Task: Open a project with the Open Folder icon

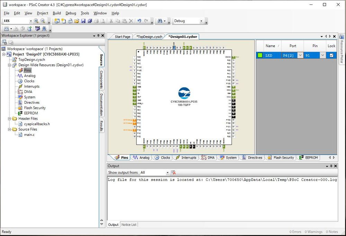Action: [76, 21]
